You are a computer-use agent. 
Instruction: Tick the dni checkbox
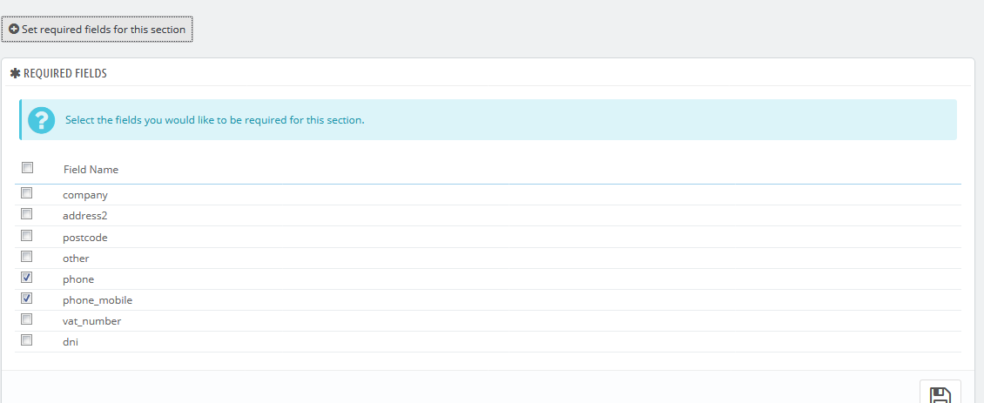[26, 340]
